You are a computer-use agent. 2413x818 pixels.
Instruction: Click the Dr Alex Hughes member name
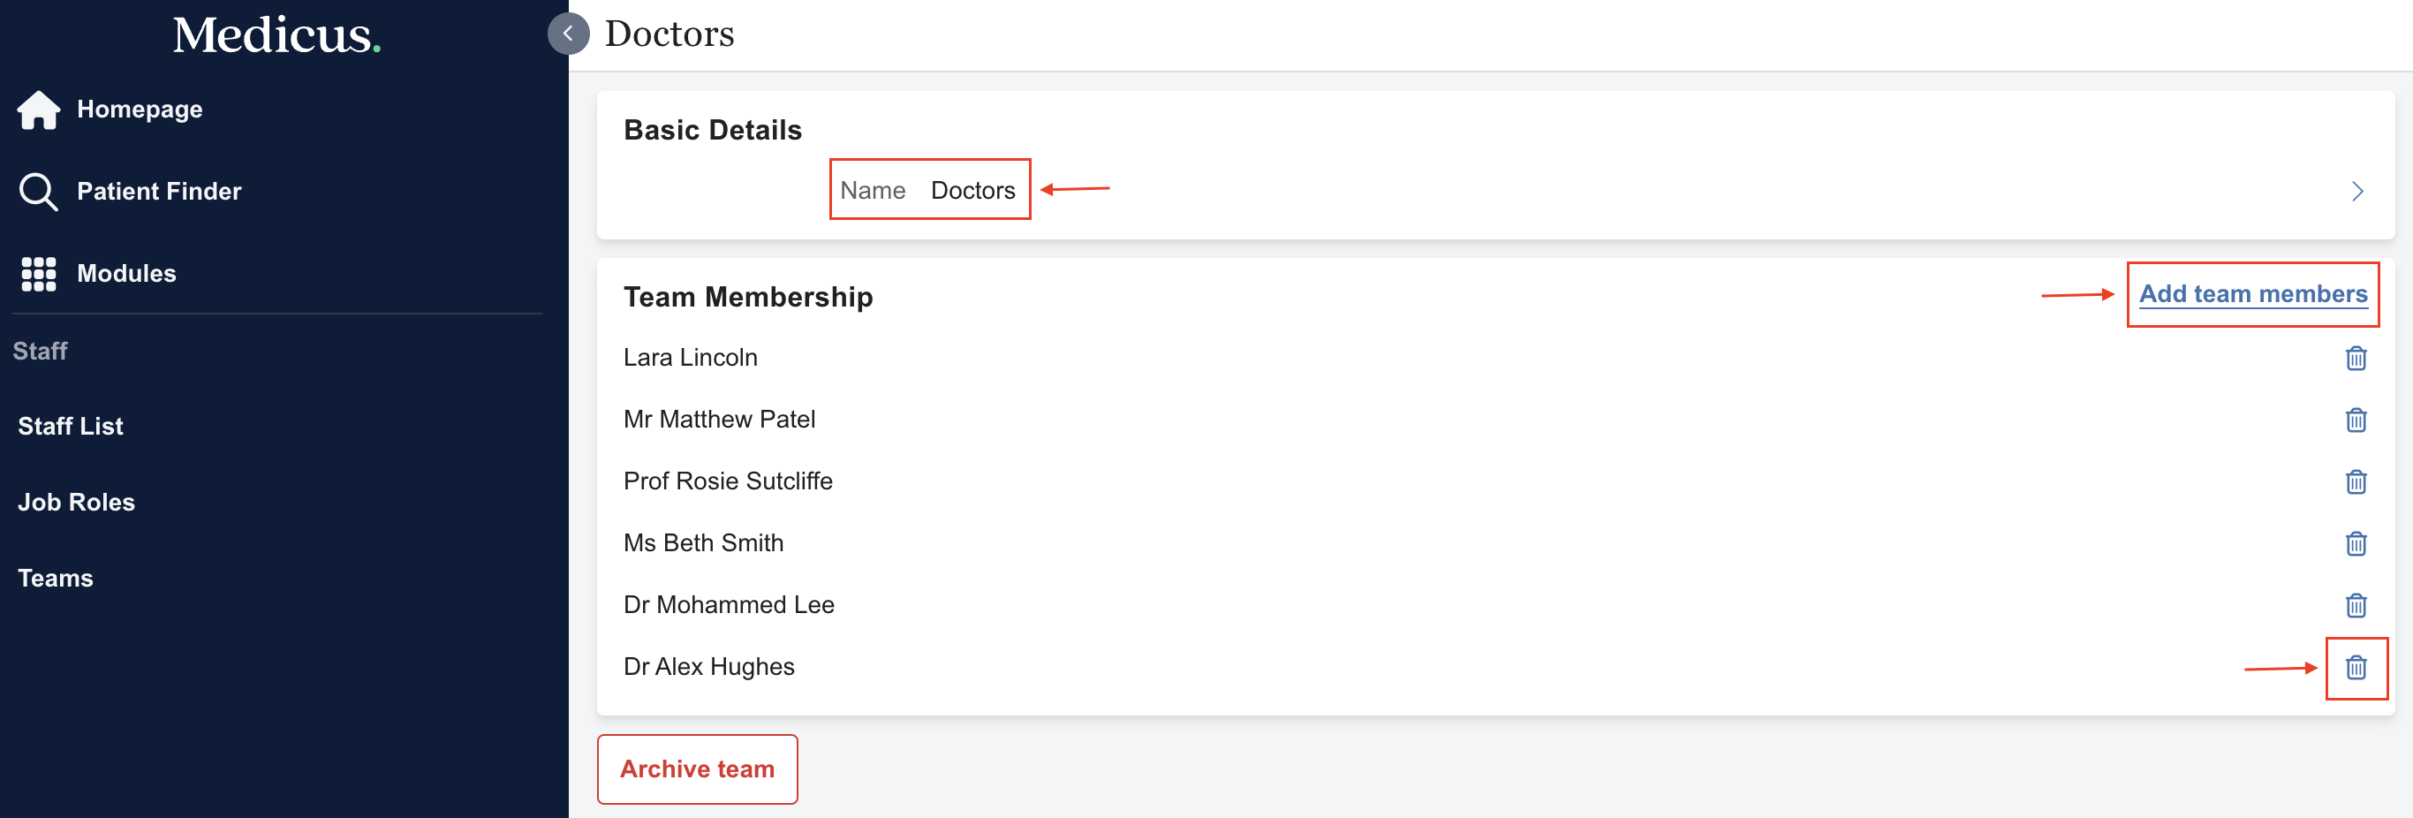708,666
